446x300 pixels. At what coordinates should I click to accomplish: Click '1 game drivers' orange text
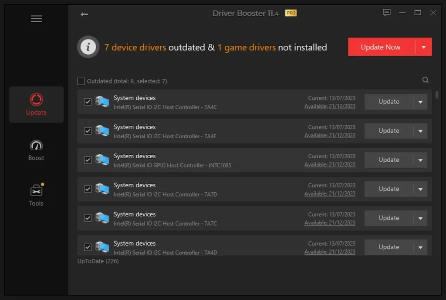(x=247, y=47)
